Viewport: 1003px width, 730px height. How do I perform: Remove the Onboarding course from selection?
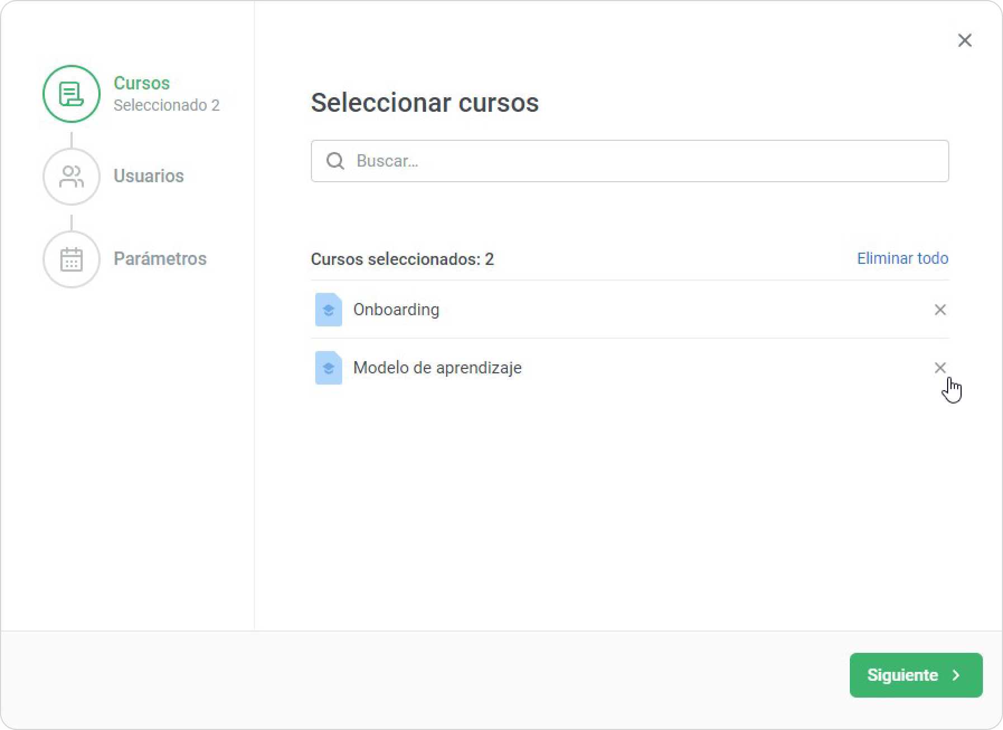click(x=940, y=310)
